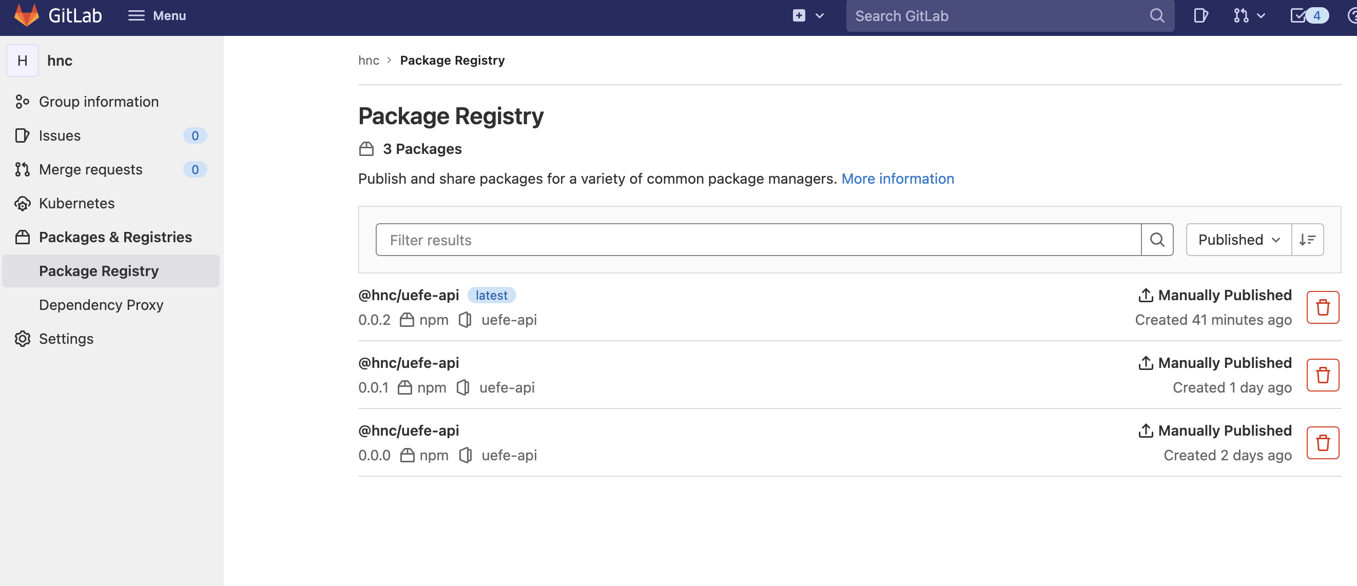Open the Kubernetes section
This screenshot has height=586, width=1357.
pyautogui.click(x=77, y=203)
